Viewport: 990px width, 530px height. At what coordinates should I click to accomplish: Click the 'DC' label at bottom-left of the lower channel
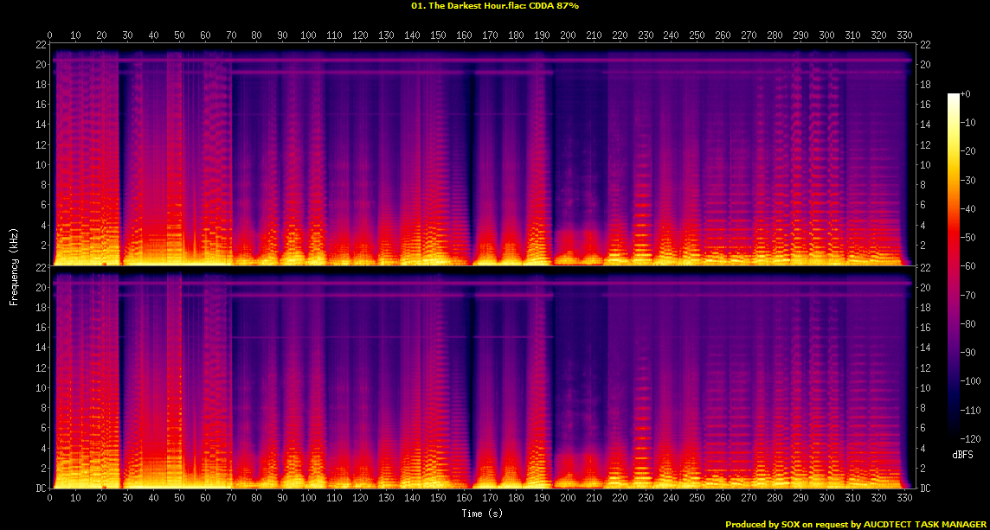41,488
